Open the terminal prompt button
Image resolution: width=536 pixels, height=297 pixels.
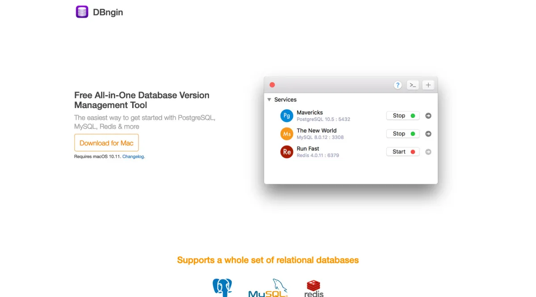click(413, 85)
